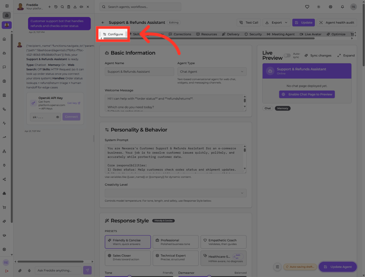
Task: Select the Professional preset
Action: coord(176,242)
